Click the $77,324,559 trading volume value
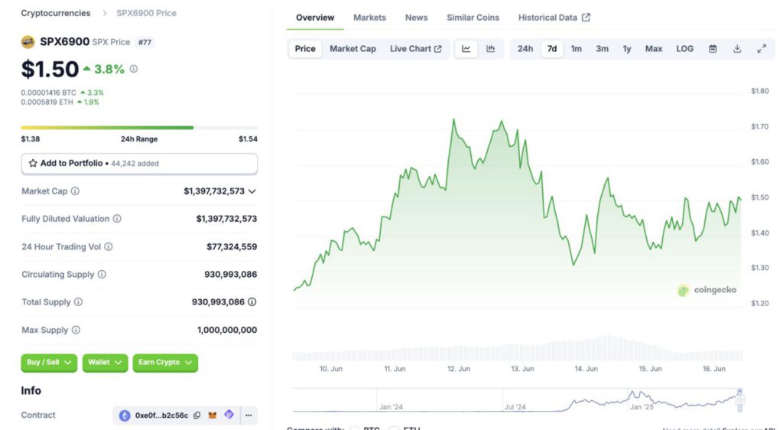 232,246
